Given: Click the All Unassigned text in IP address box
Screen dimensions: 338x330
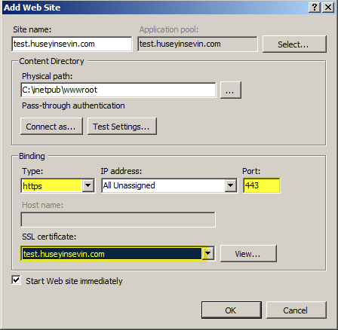Looking at the screenshot, I should [x=129, y=185].
